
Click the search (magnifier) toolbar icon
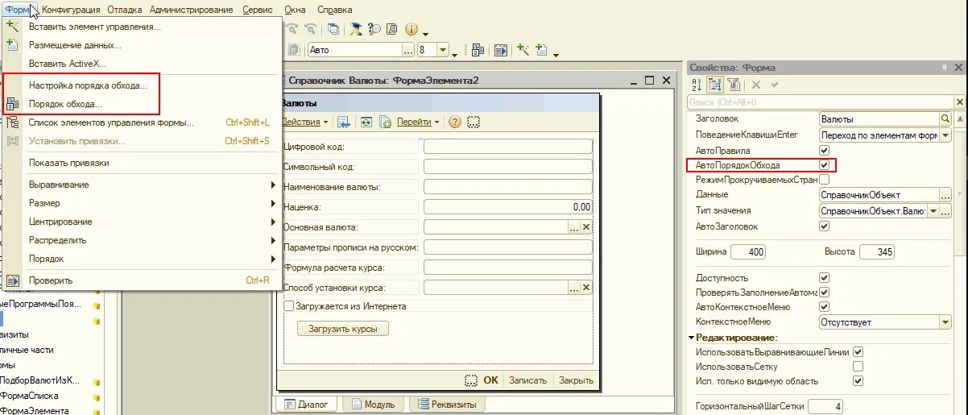(374, 29)
